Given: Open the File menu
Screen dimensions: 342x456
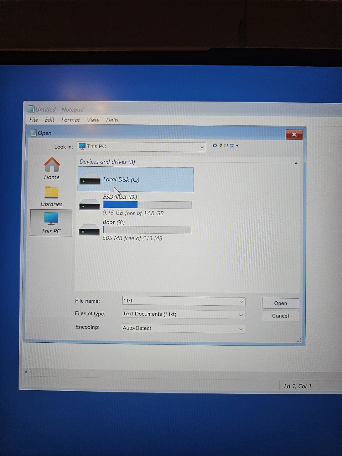Looking at the screenshot, I should tap(33, 120).
